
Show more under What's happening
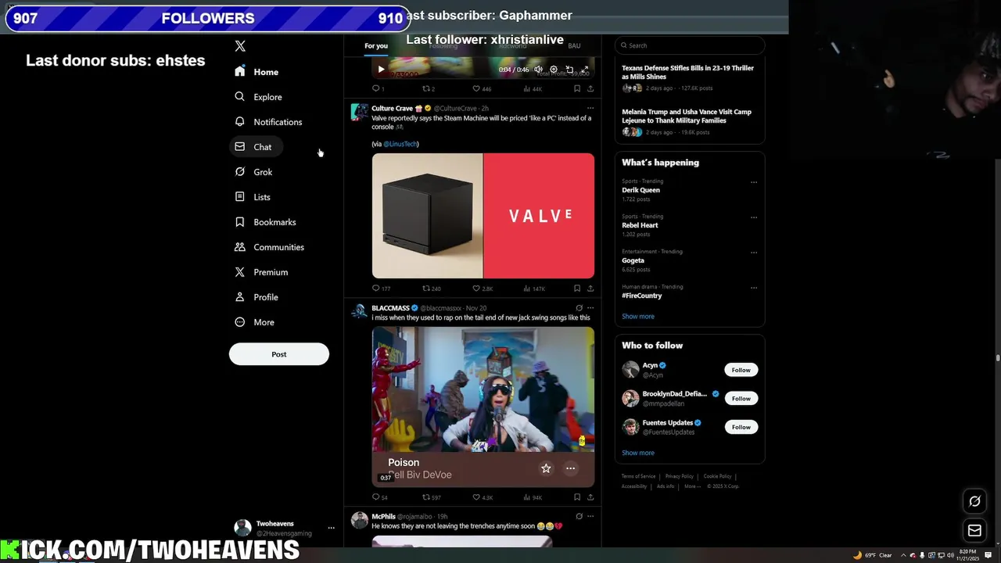(x=638, y=317)
